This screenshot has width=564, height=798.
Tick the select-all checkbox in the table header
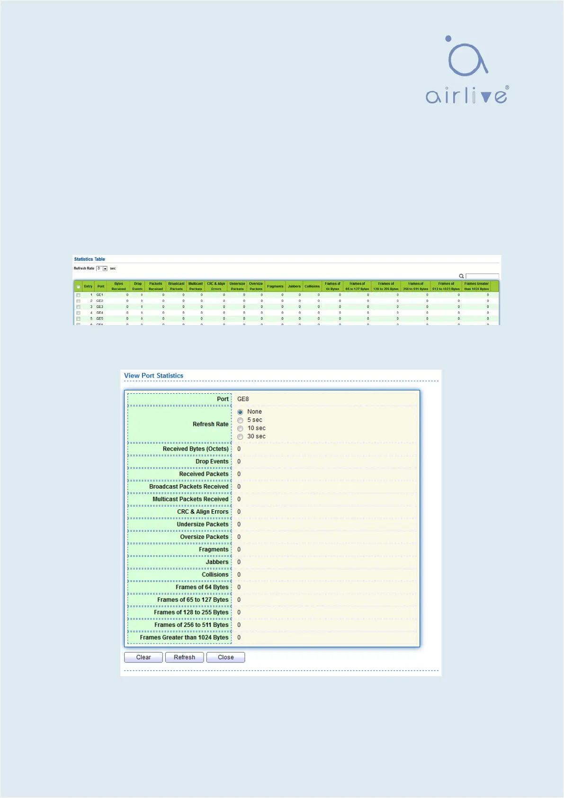click(x=79, y=287)
